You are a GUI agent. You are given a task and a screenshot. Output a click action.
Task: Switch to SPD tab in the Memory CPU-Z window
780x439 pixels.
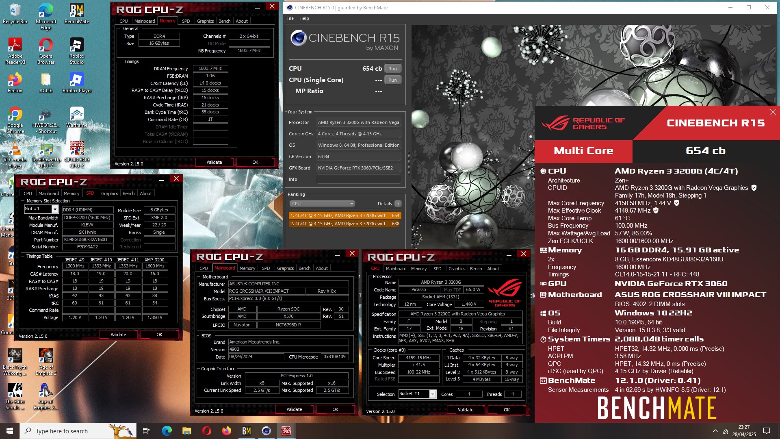186,21
